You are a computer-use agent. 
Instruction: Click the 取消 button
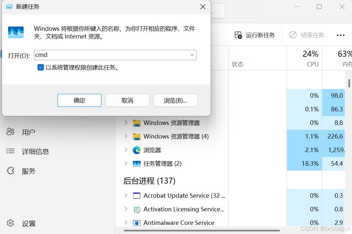127,100
